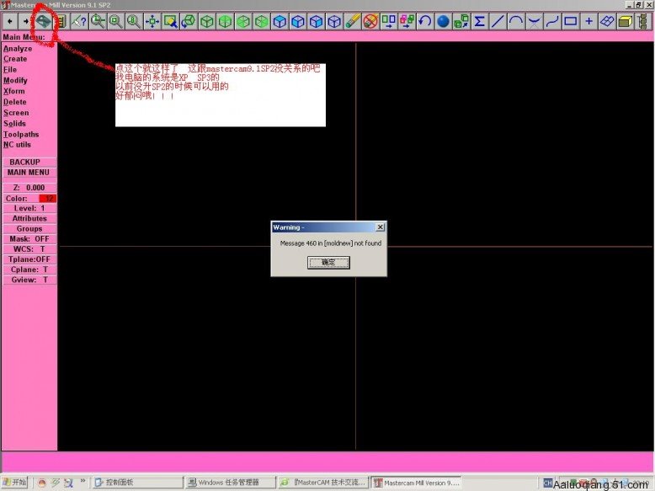Open the Create menu
The height and width of the screenshot is (491, 655).
[x=15, y=59]
